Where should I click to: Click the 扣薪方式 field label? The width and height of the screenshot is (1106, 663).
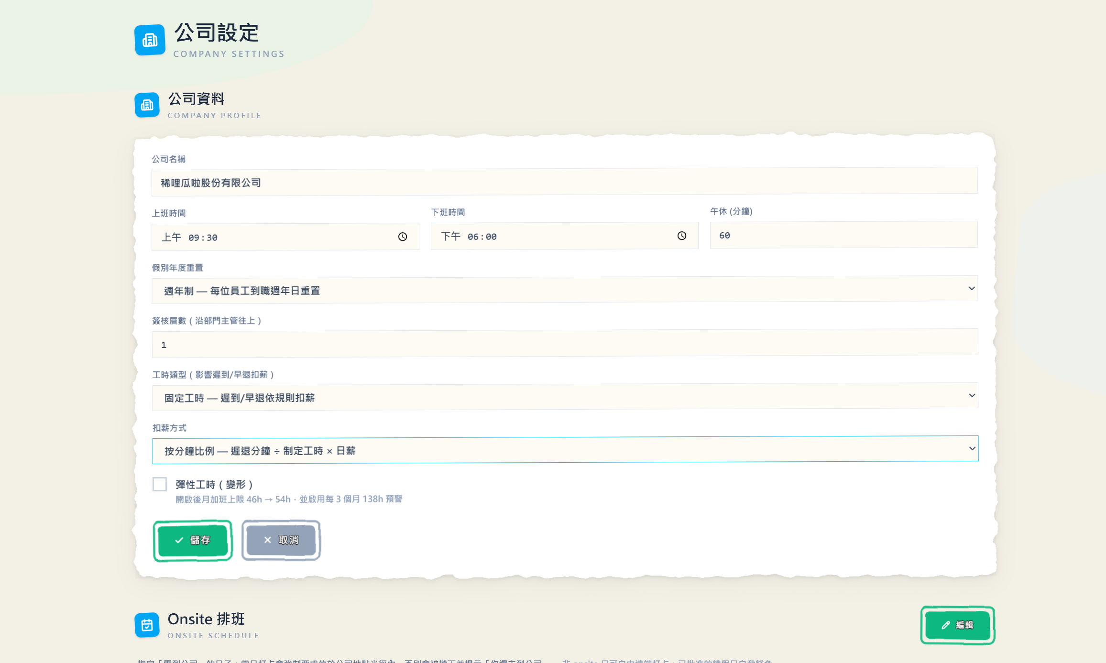(x=169, y=428)
